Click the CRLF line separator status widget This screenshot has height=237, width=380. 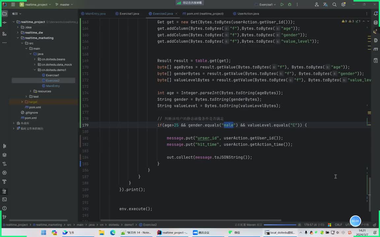click(338, 225)
